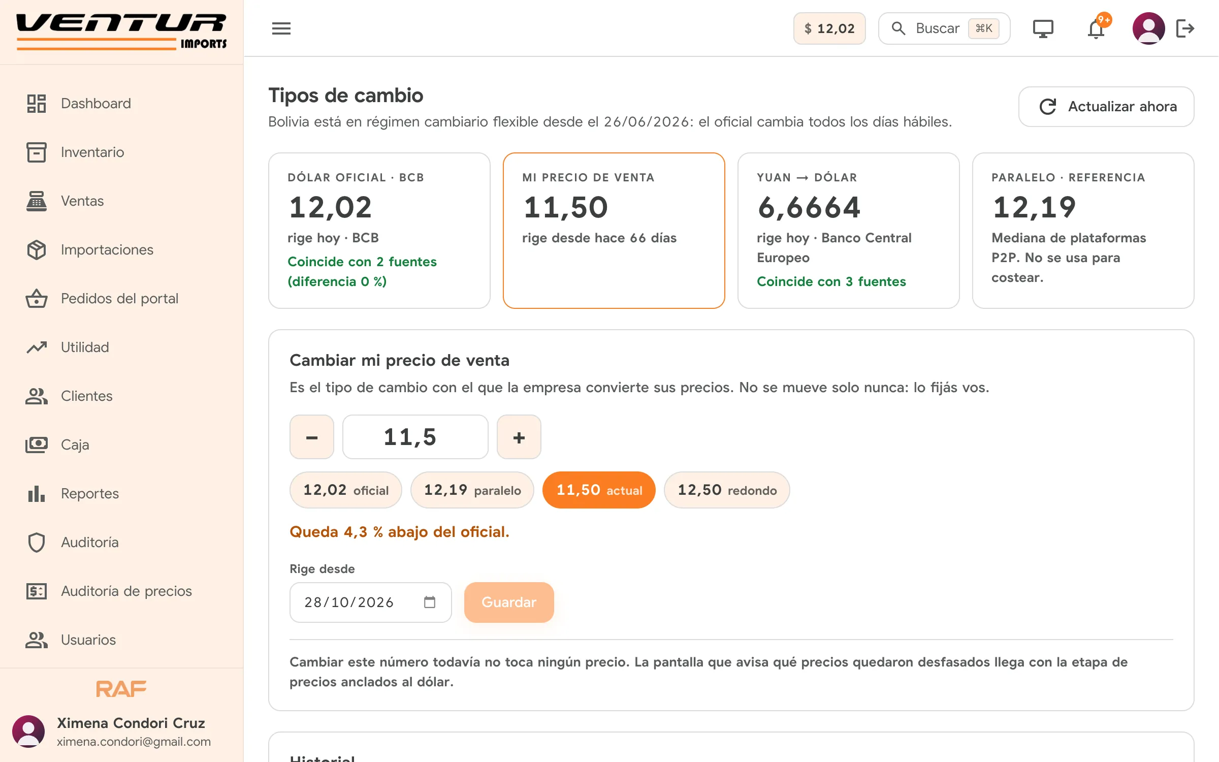Open the notifications bell
1219x762 pixels.
1096,28
